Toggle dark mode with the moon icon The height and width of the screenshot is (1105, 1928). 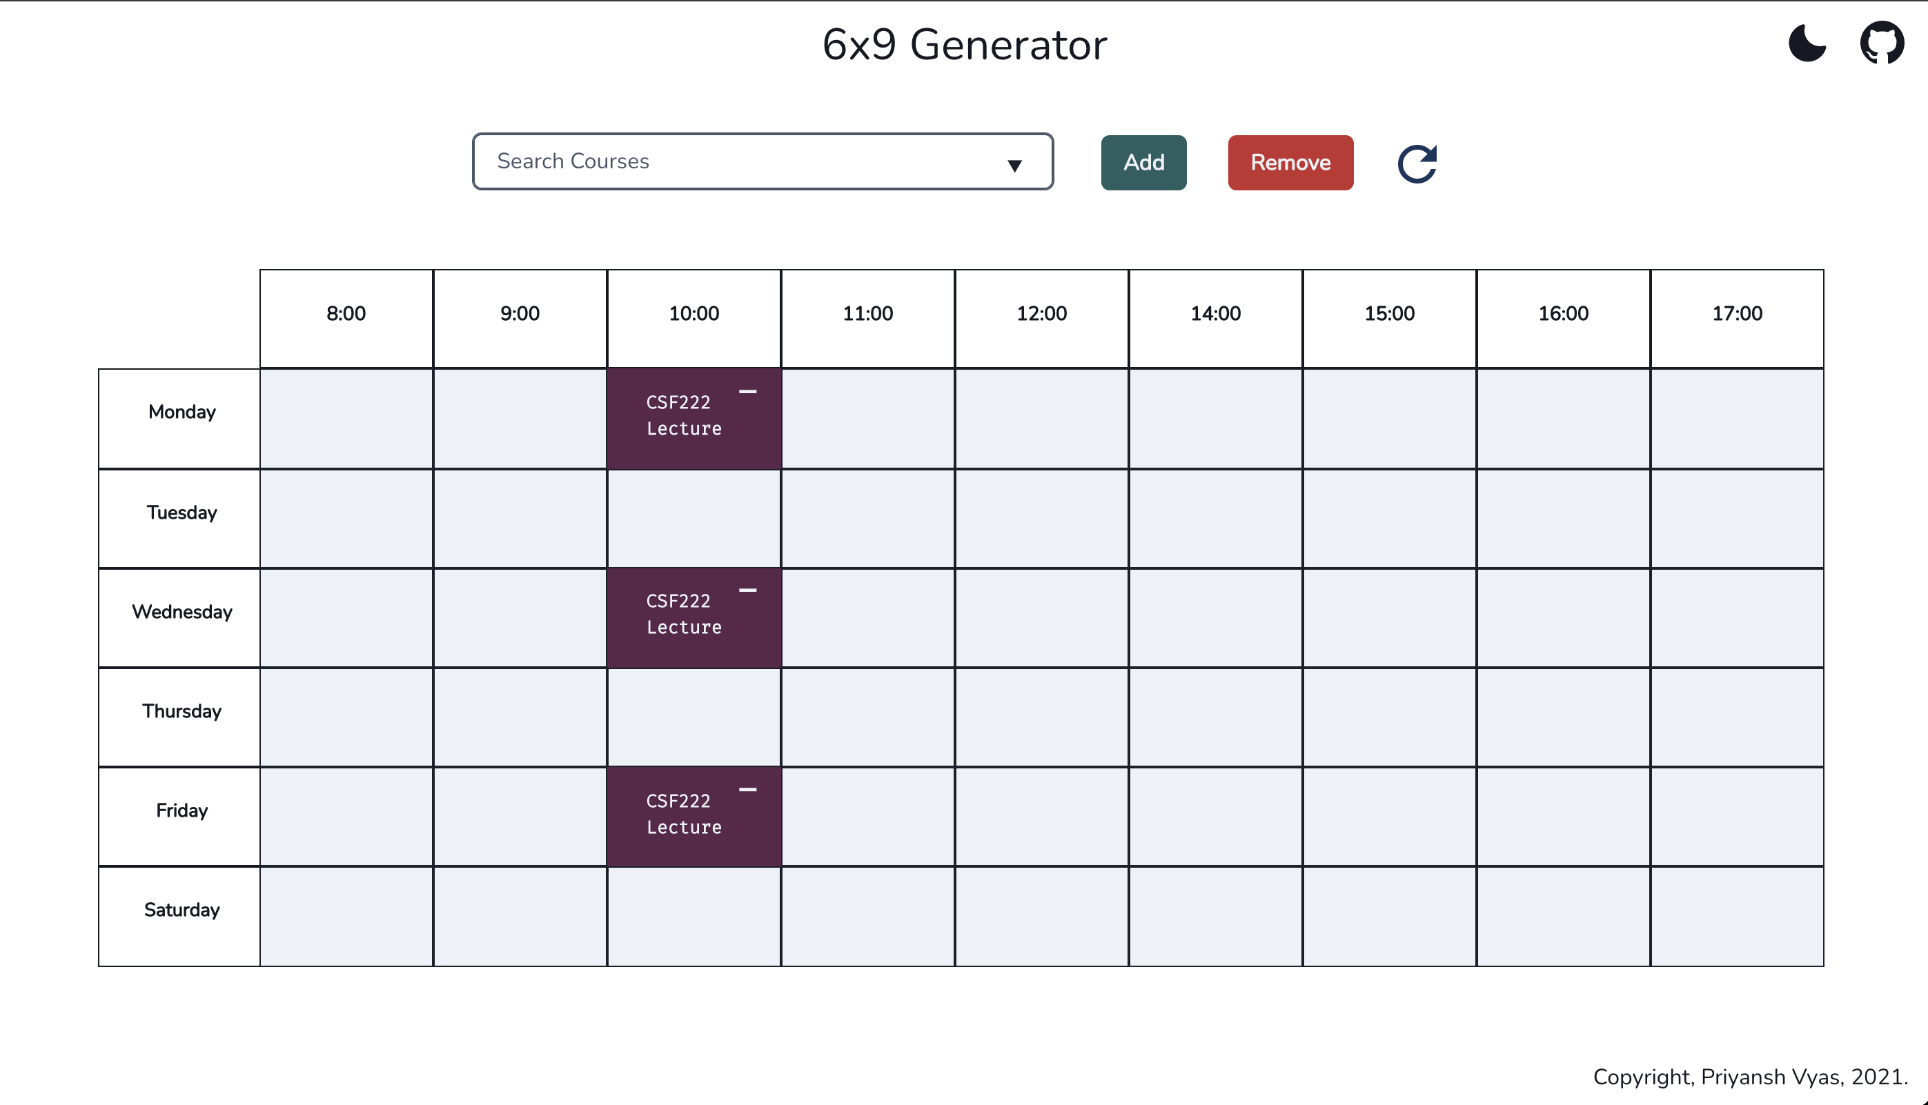1807,43
